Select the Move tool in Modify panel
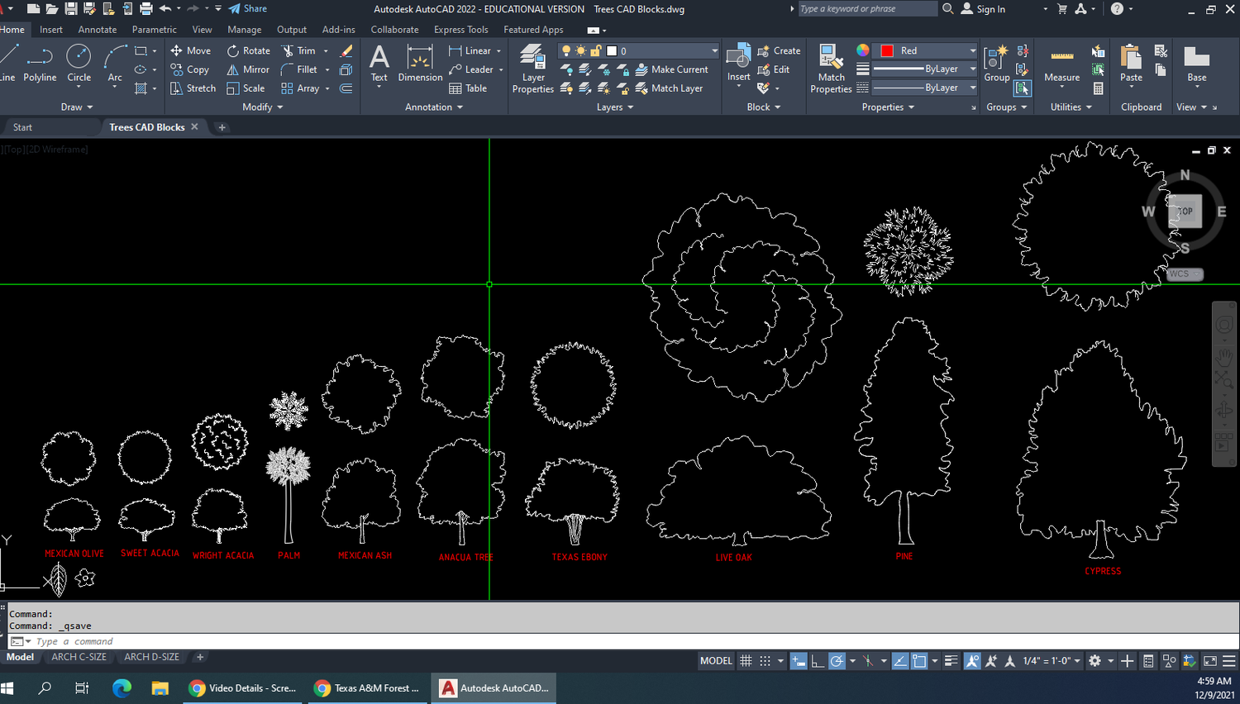1240x704 pixels. 191,50
